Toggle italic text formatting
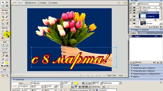The height and width of the screenshot is (91, 163). pos(86,83)
